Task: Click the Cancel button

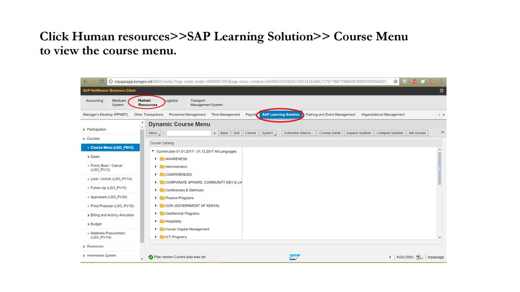Action: (250, 133)
